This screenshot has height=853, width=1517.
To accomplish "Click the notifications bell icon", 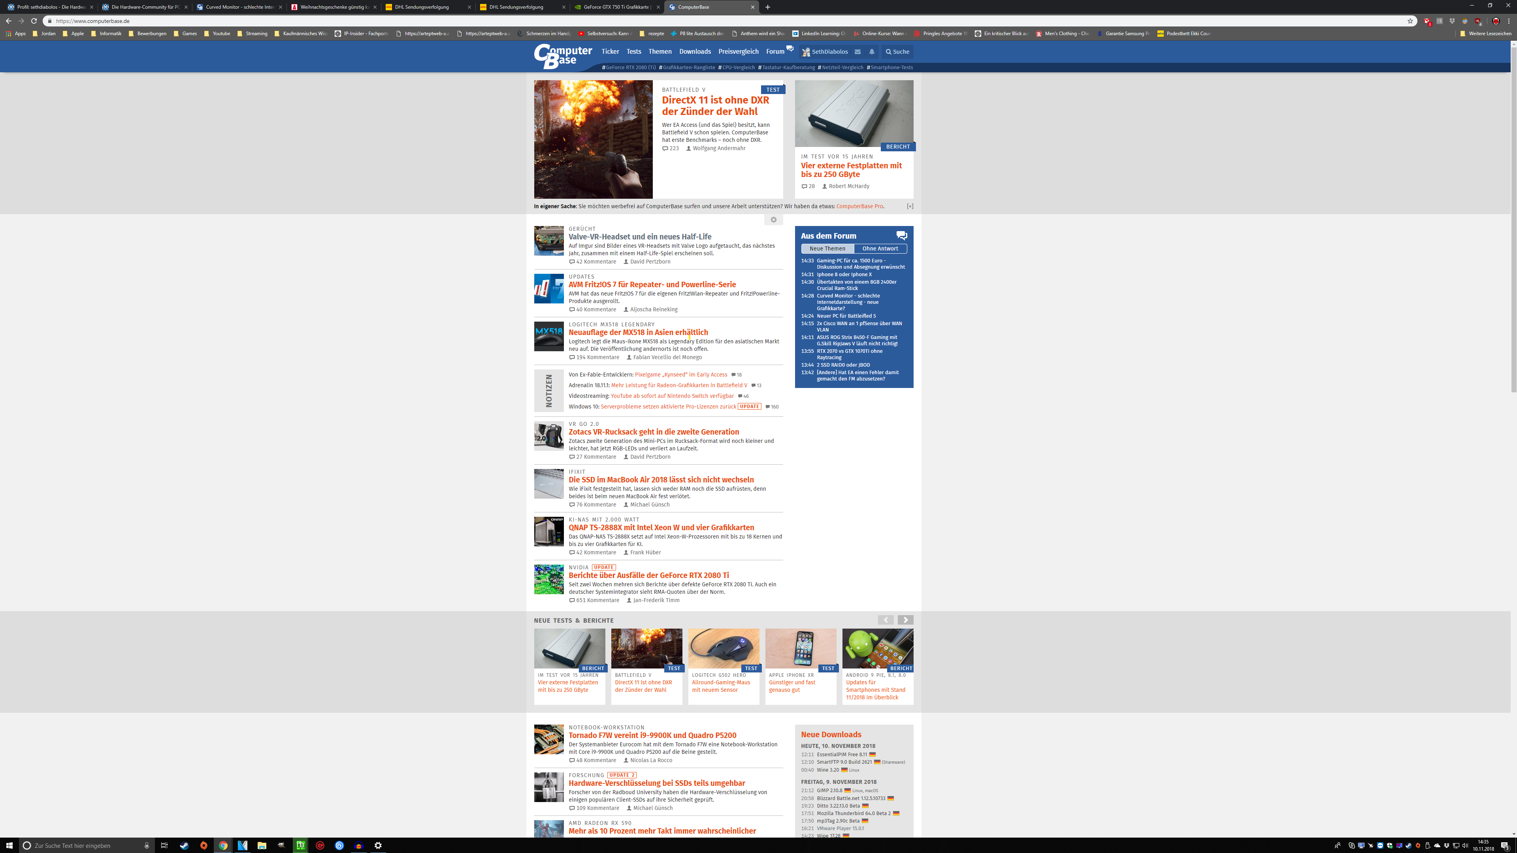I will 872,52.
